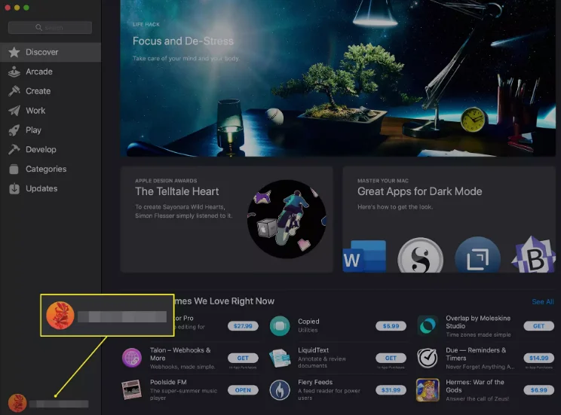561x415 pixels.
Task: Click the LiquidText title text
Action: (313, 350)
